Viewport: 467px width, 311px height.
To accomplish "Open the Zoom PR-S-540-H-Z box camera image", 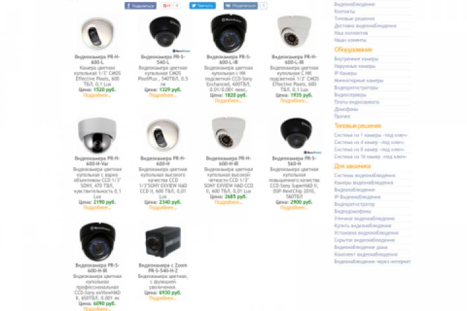I will [x=163, y=242].
